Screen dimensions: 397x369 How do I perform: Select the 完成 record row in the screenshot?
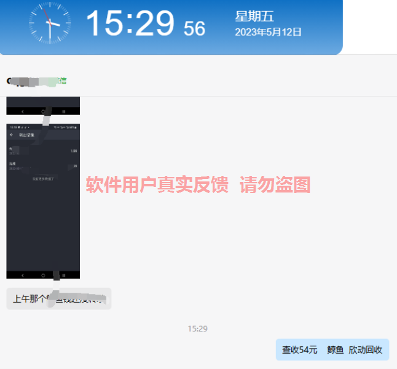[43, 165]
